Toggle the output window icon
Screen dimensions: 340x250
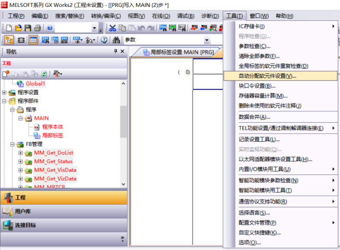click(33, 40)
